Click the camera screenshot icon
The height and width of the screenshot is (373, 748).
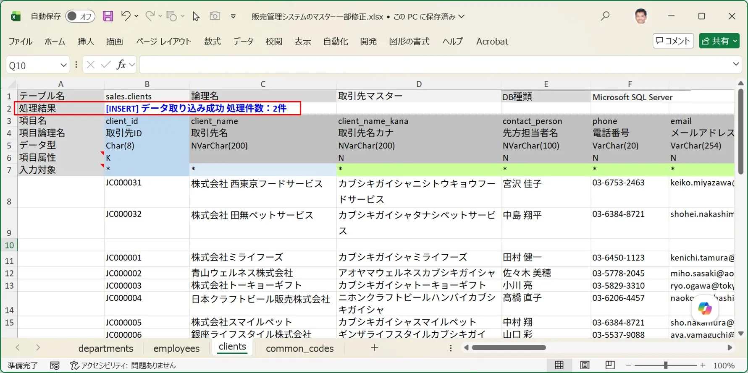[215, 16]
